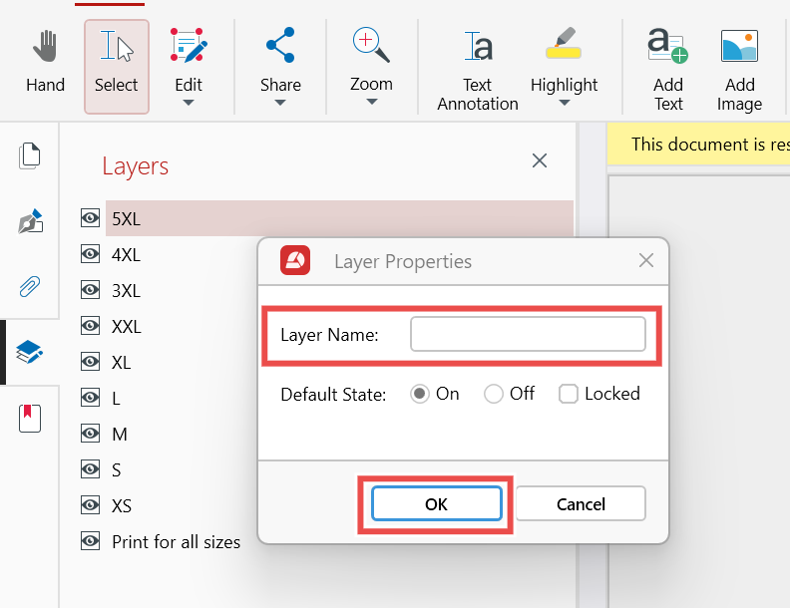Select the XL layer name

pos(122,363)
